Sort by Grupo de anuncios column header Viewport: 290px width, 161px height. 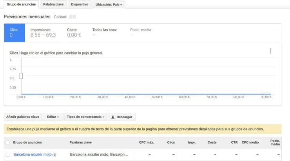pos(27,143)
